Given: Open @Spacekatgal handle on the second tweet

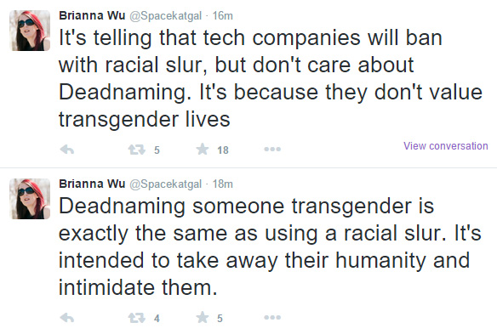Looking at the screenshot, I should pos(165,184).
